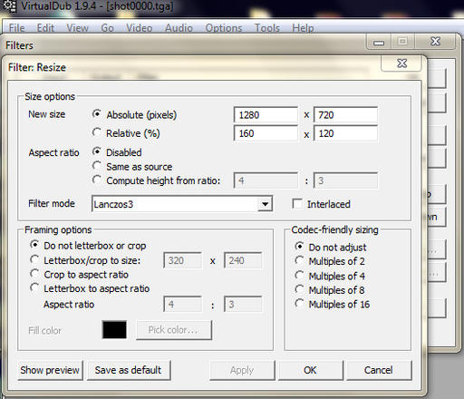Click the relative width field showing 160
The width and height of the screenshot is (464, 399).
point(266,133)
